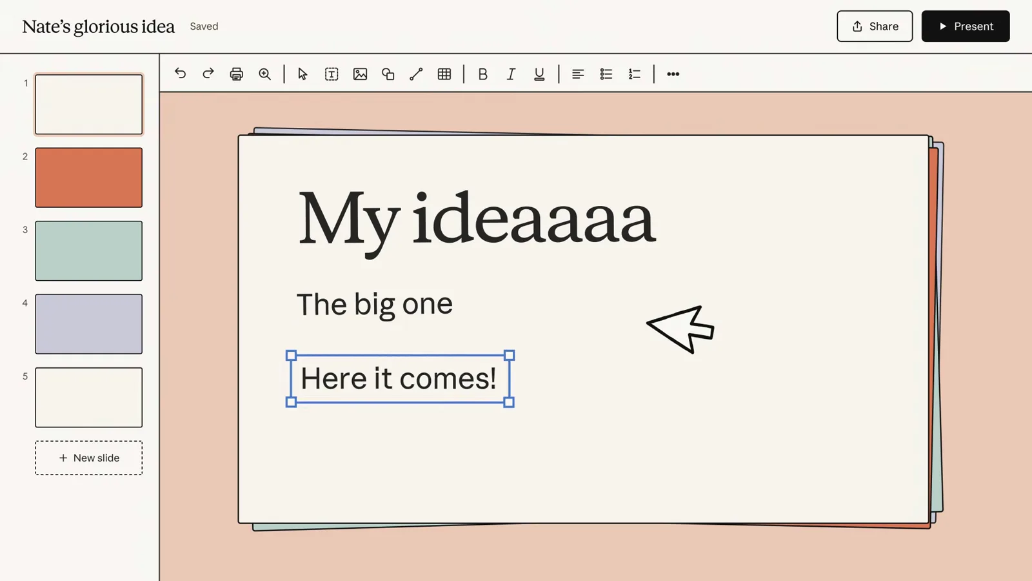The width and height of the screenshot is (1032, 581).
Task: Click bottom-left resize handle of selected box
Action: click(291, 402)
